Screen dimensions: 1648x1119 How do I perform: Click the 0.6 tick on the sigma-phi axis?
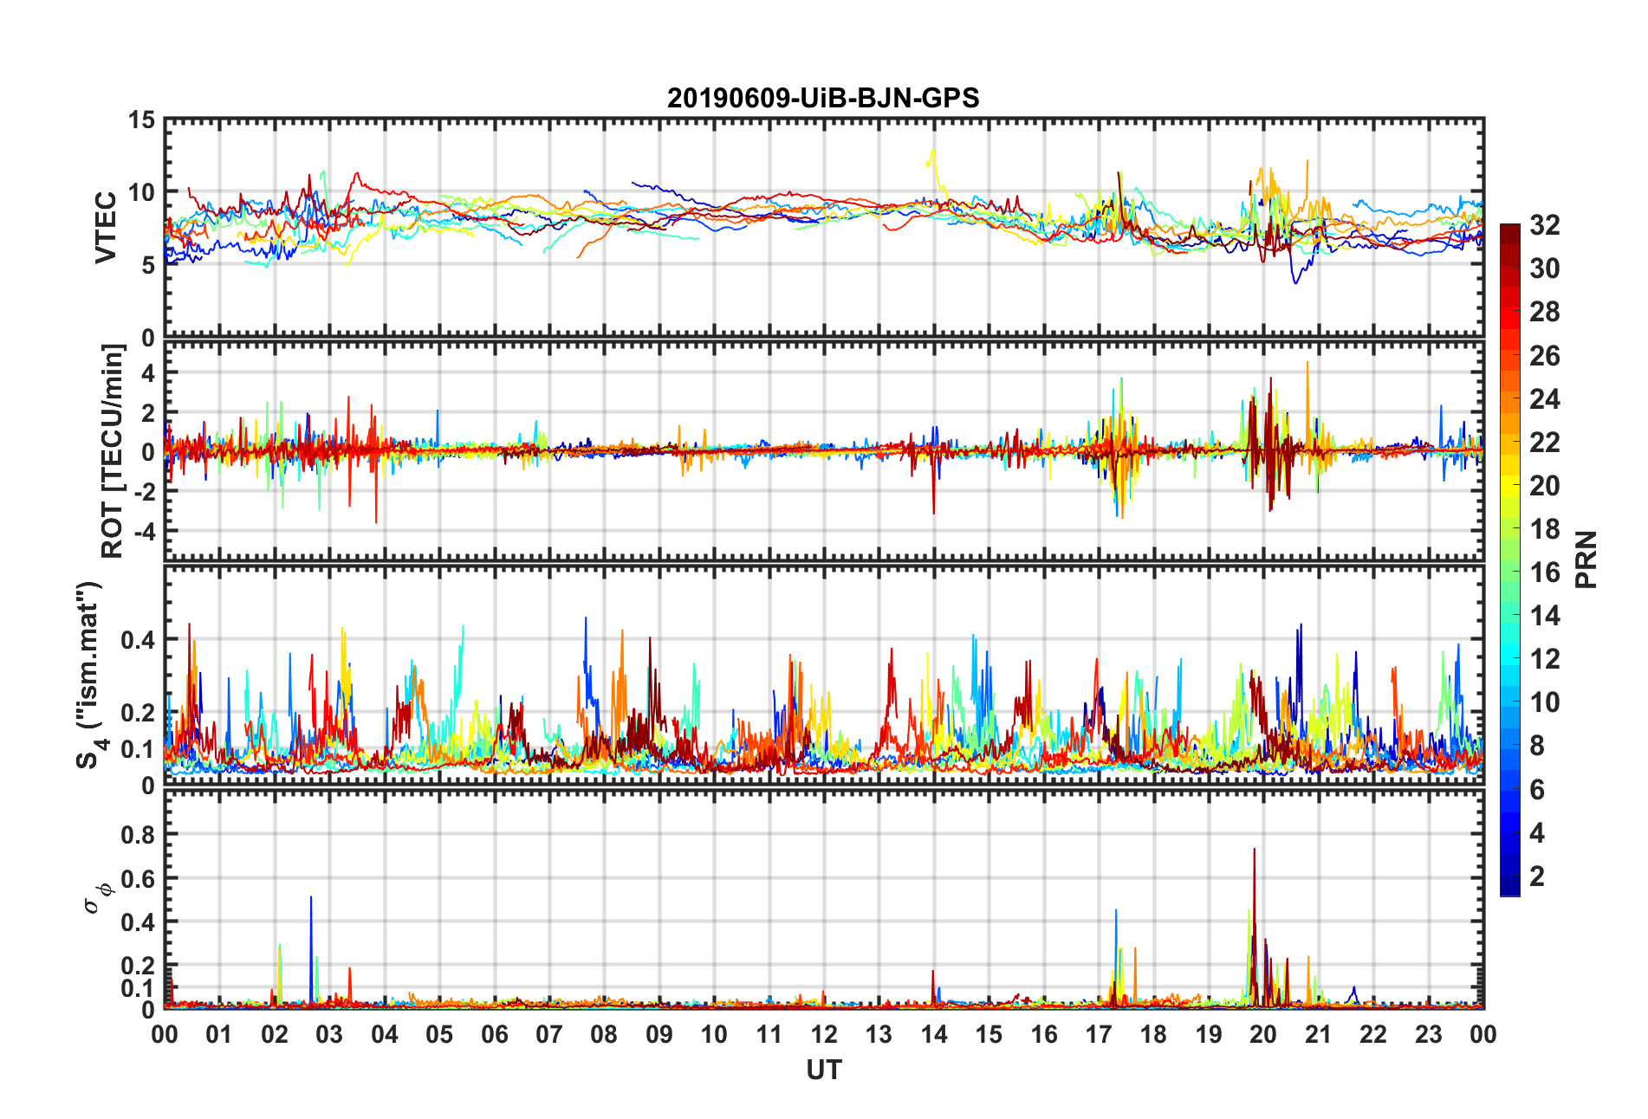pyautogui.click(x=138, y=878)
